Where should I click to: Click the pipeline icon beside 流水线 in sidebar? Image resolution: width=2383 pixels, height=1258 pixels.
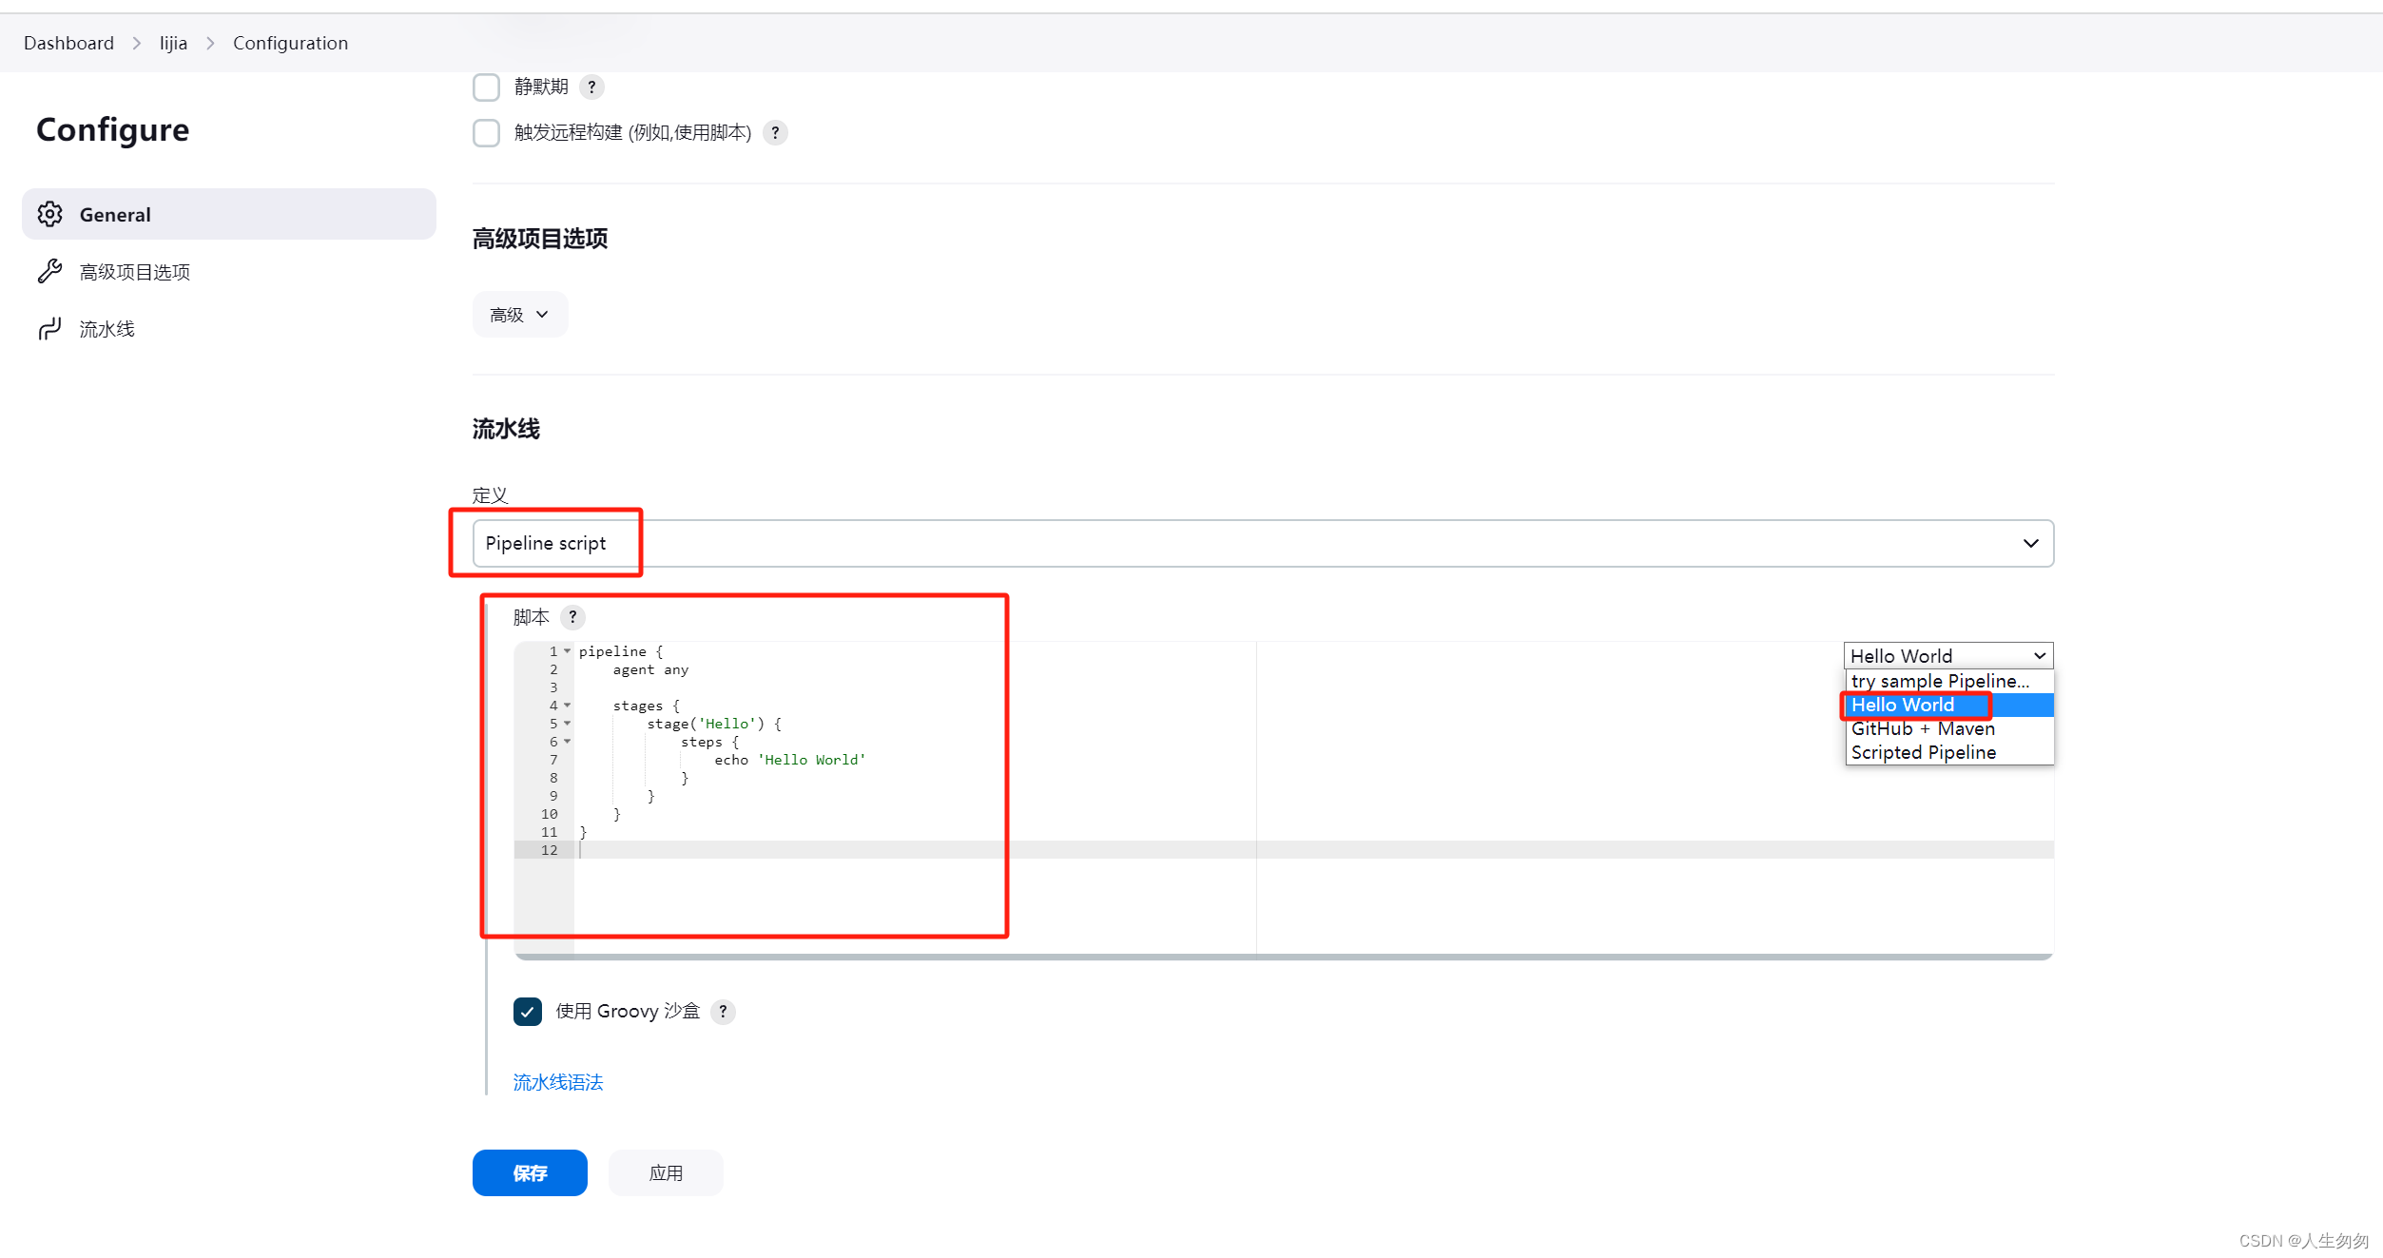(x=50, y=329)
